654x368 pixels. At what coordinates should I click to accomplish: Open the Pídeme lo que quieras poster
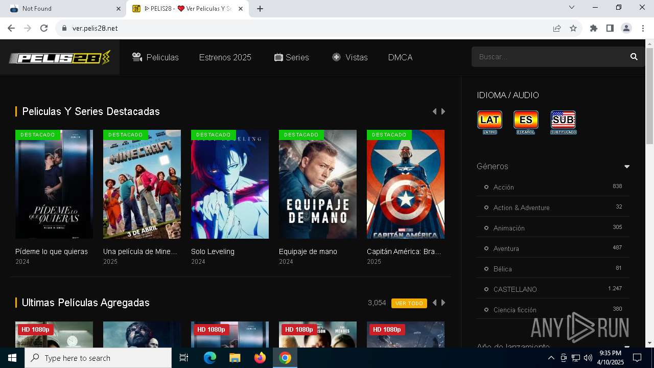[54, 184]
